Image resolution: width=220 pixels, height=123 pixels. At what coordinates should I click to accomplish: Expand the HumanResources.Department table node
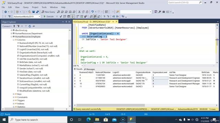pos(11,33)
